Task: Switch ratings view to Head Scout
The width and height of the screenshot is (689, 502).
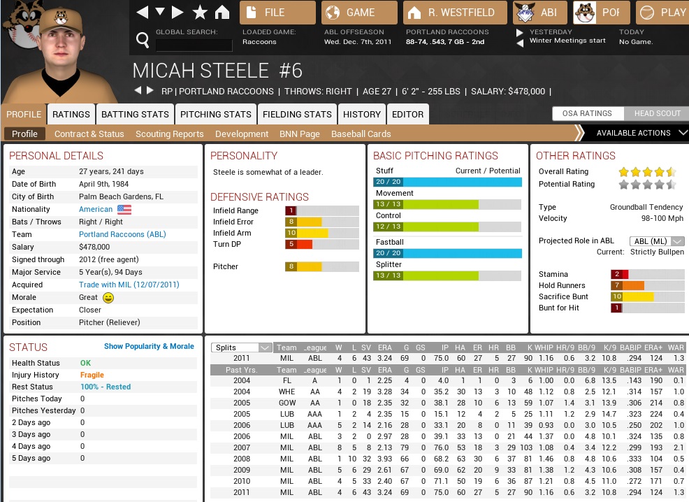Action: [x=657, y=114]
